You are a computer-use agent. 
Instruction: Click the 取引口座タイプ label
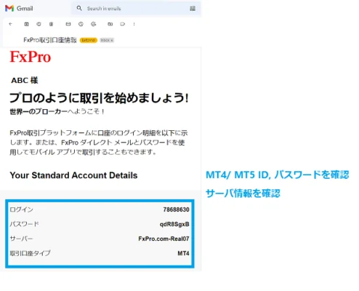(x=30, y=253)
